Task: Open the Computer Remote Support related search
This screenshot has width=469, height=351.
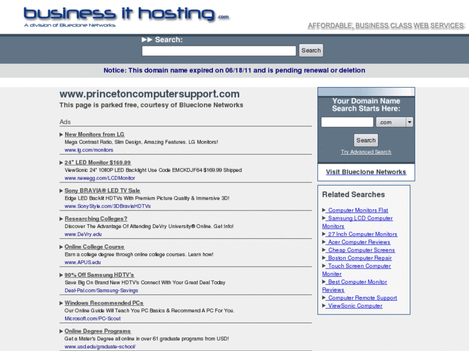Action: (361, 298)
